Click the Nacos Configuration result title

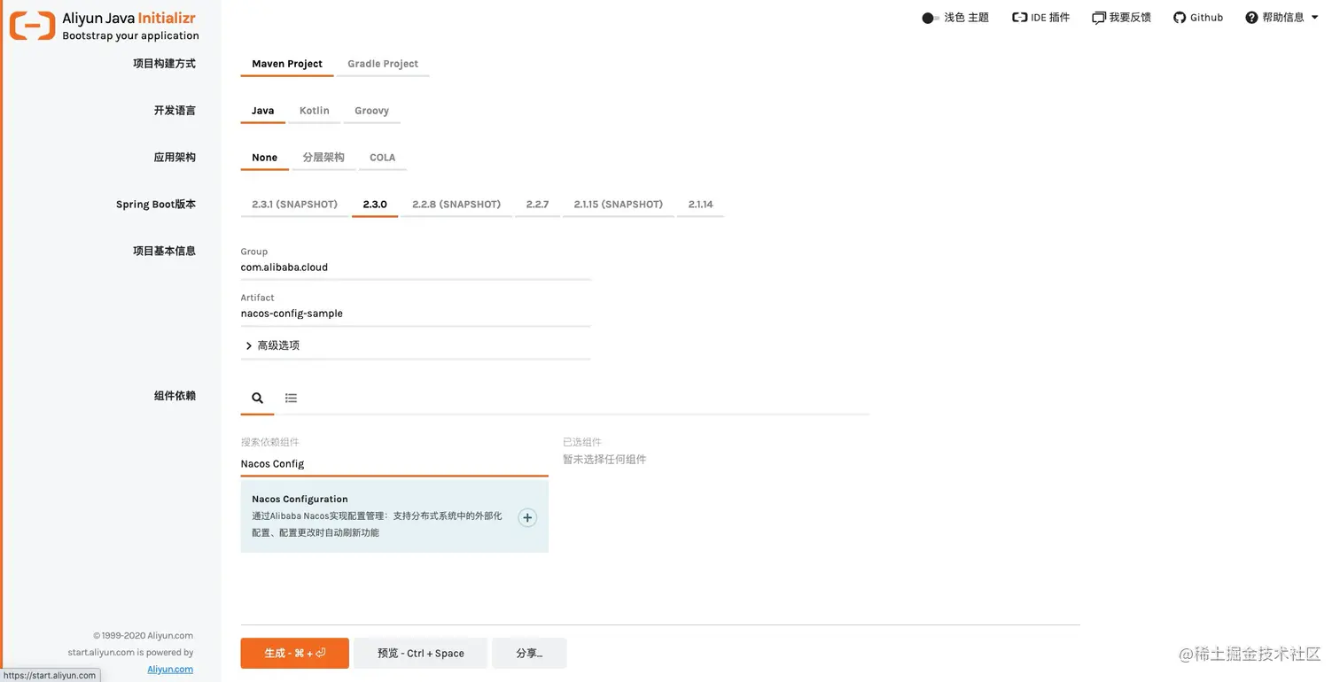tap(300, 500)
